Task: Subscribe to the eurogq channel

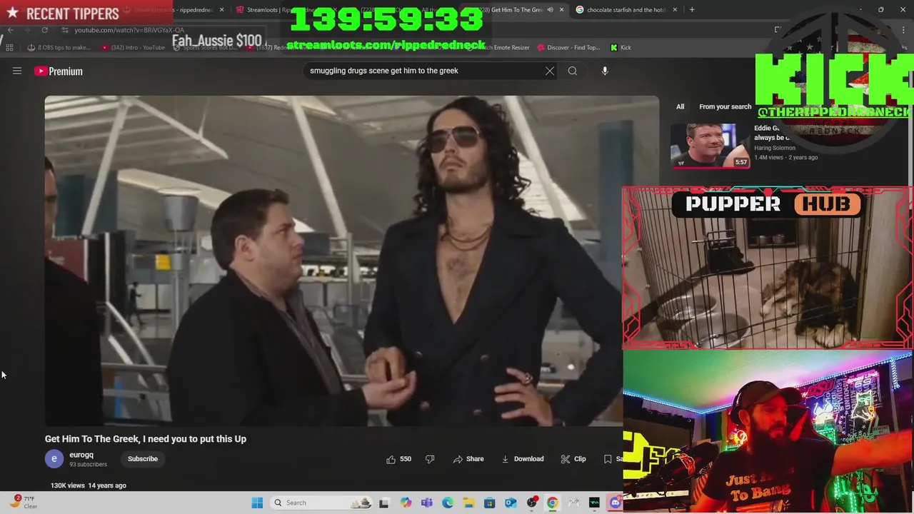Action: click(143, 459)
